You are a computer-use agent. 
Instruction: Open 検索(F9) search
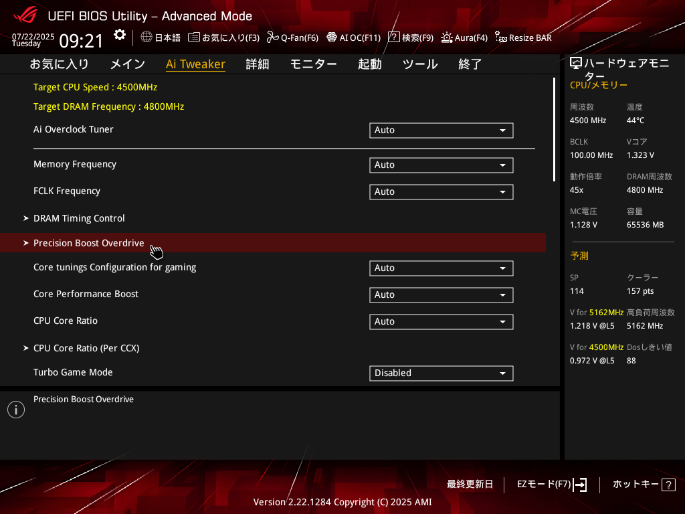(411, 37)
